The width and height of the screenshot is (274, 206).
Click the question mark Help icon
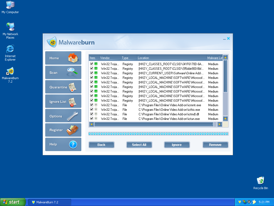click(x=73, y=145)
